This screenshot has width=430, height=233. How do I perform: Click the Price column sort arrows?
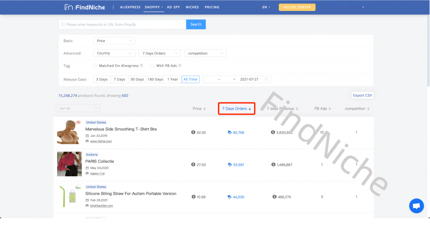point(205,109)
